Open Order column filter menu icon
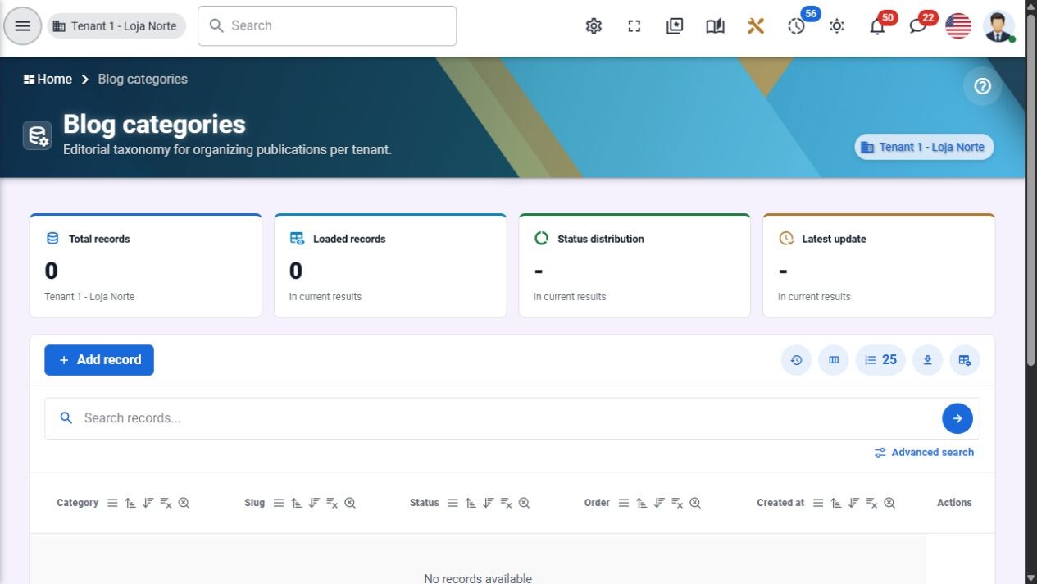This screenshot has height=584, width=1037. tap(624, 503)
